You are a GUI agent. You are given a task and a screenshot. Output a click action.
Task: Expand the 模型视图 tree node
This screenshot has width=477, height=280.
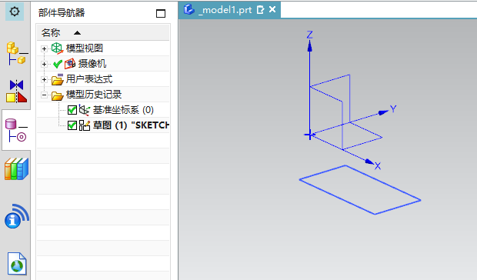44,48
